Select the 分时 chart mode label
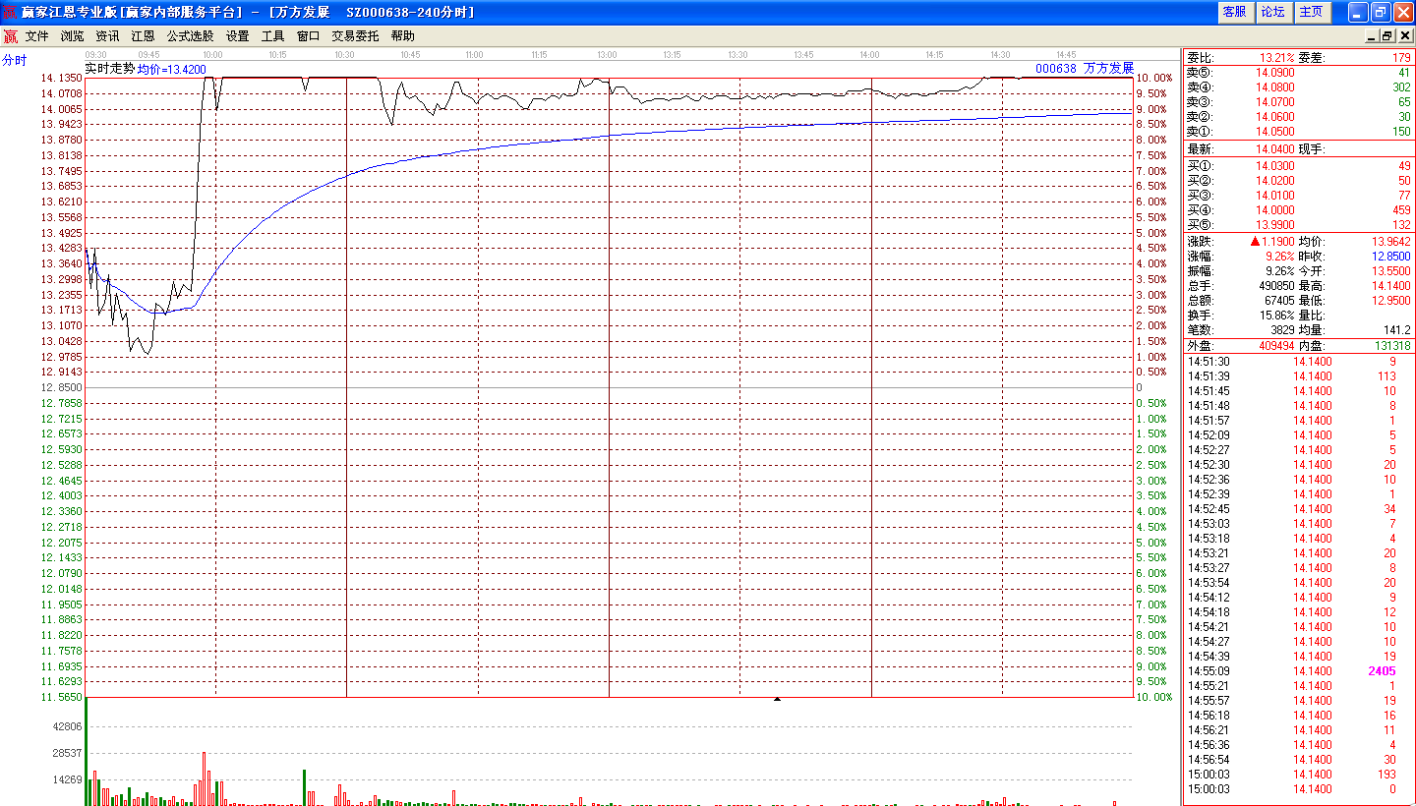The height and width of the screenshot is (806, 1416). click(x=15, y=60)
